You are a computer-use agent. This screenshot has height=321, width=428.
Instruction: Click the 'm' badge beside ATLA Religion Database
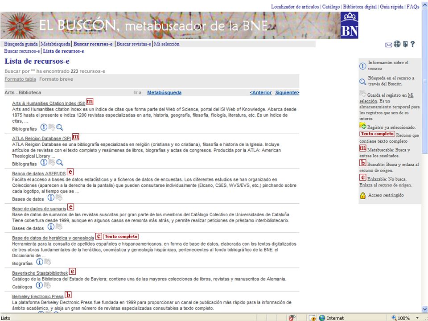(x=75, y=137)
